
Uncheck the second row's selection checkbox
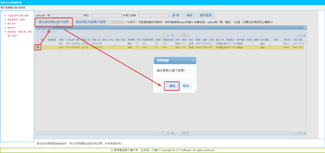pos(38,47)
